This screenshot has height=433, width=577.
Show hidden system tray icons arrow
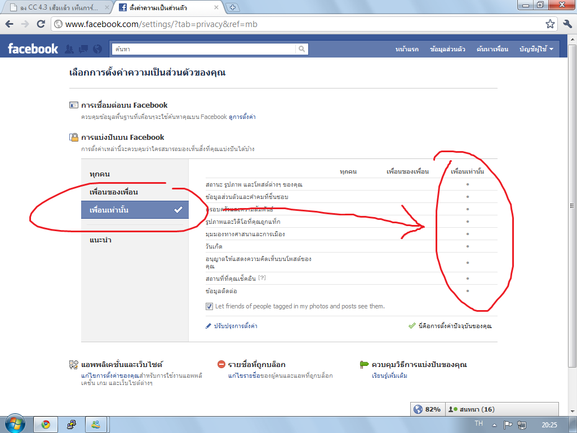tap(494, 425)
